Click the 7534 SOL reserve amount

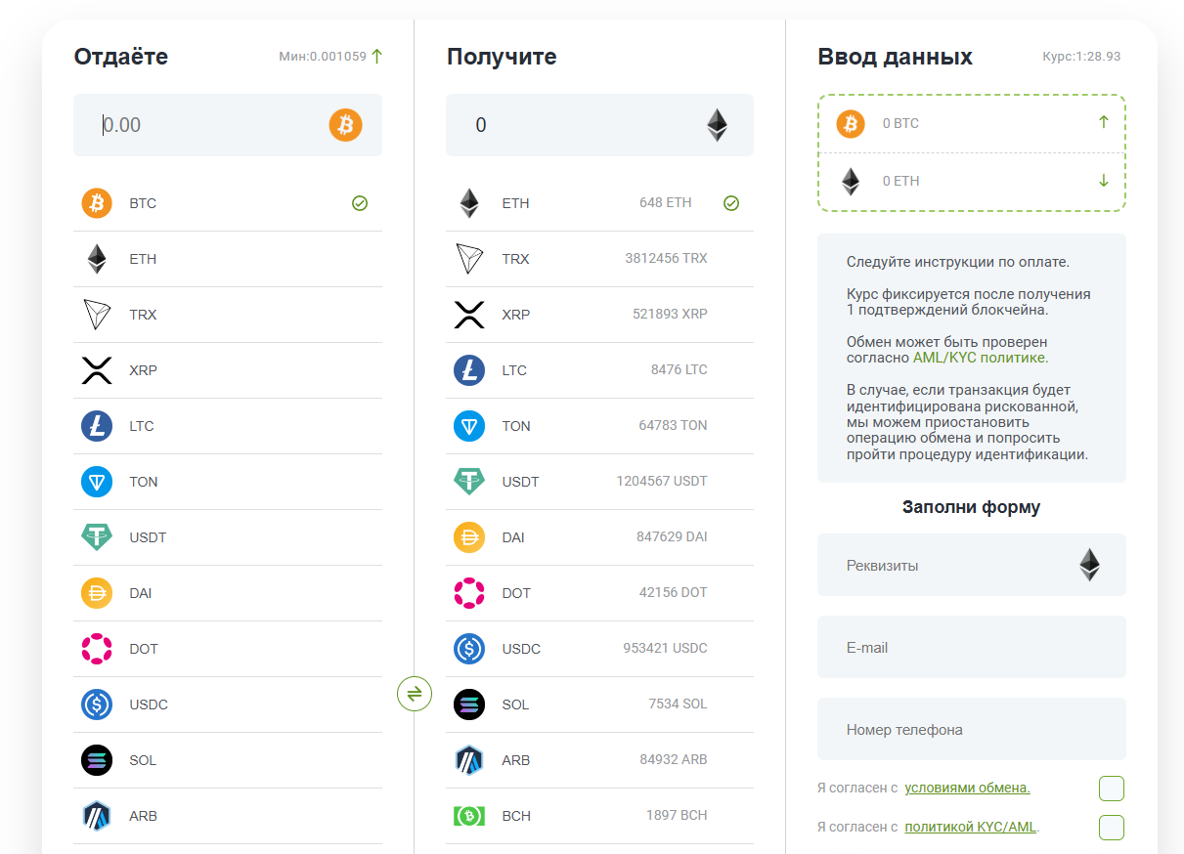[x=678, y=705]
